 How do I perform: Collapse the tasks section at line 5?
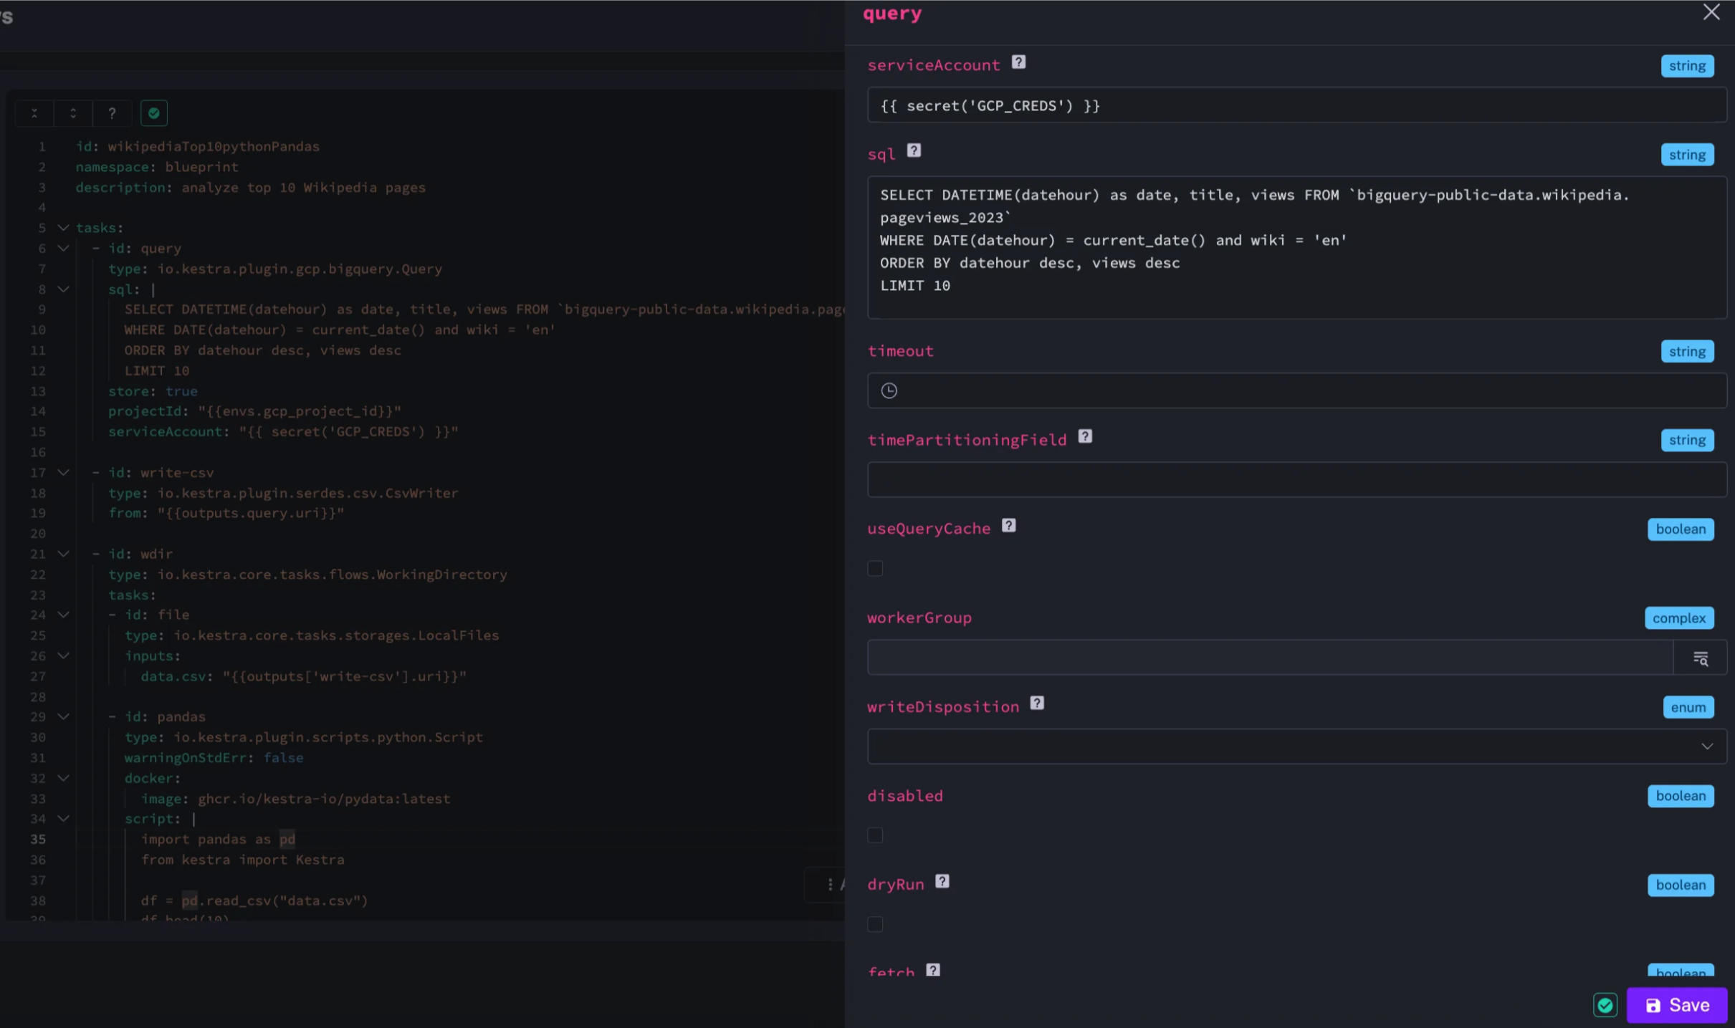[x=63, y=228]
